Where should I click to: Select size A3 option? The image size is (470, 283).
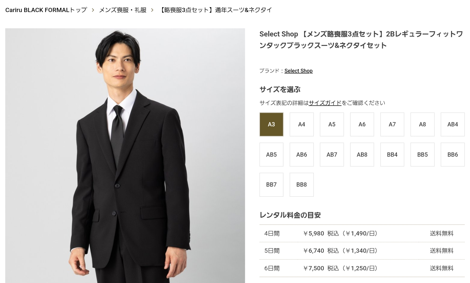(x=271, y=124)
